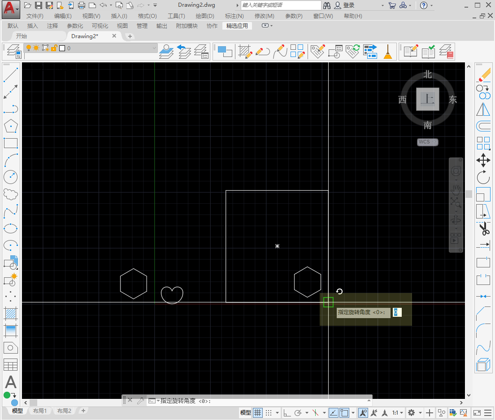This screenshot has height=420, width=495.
Task: Select the Spline tool
Action: click(x=10, y=211)
